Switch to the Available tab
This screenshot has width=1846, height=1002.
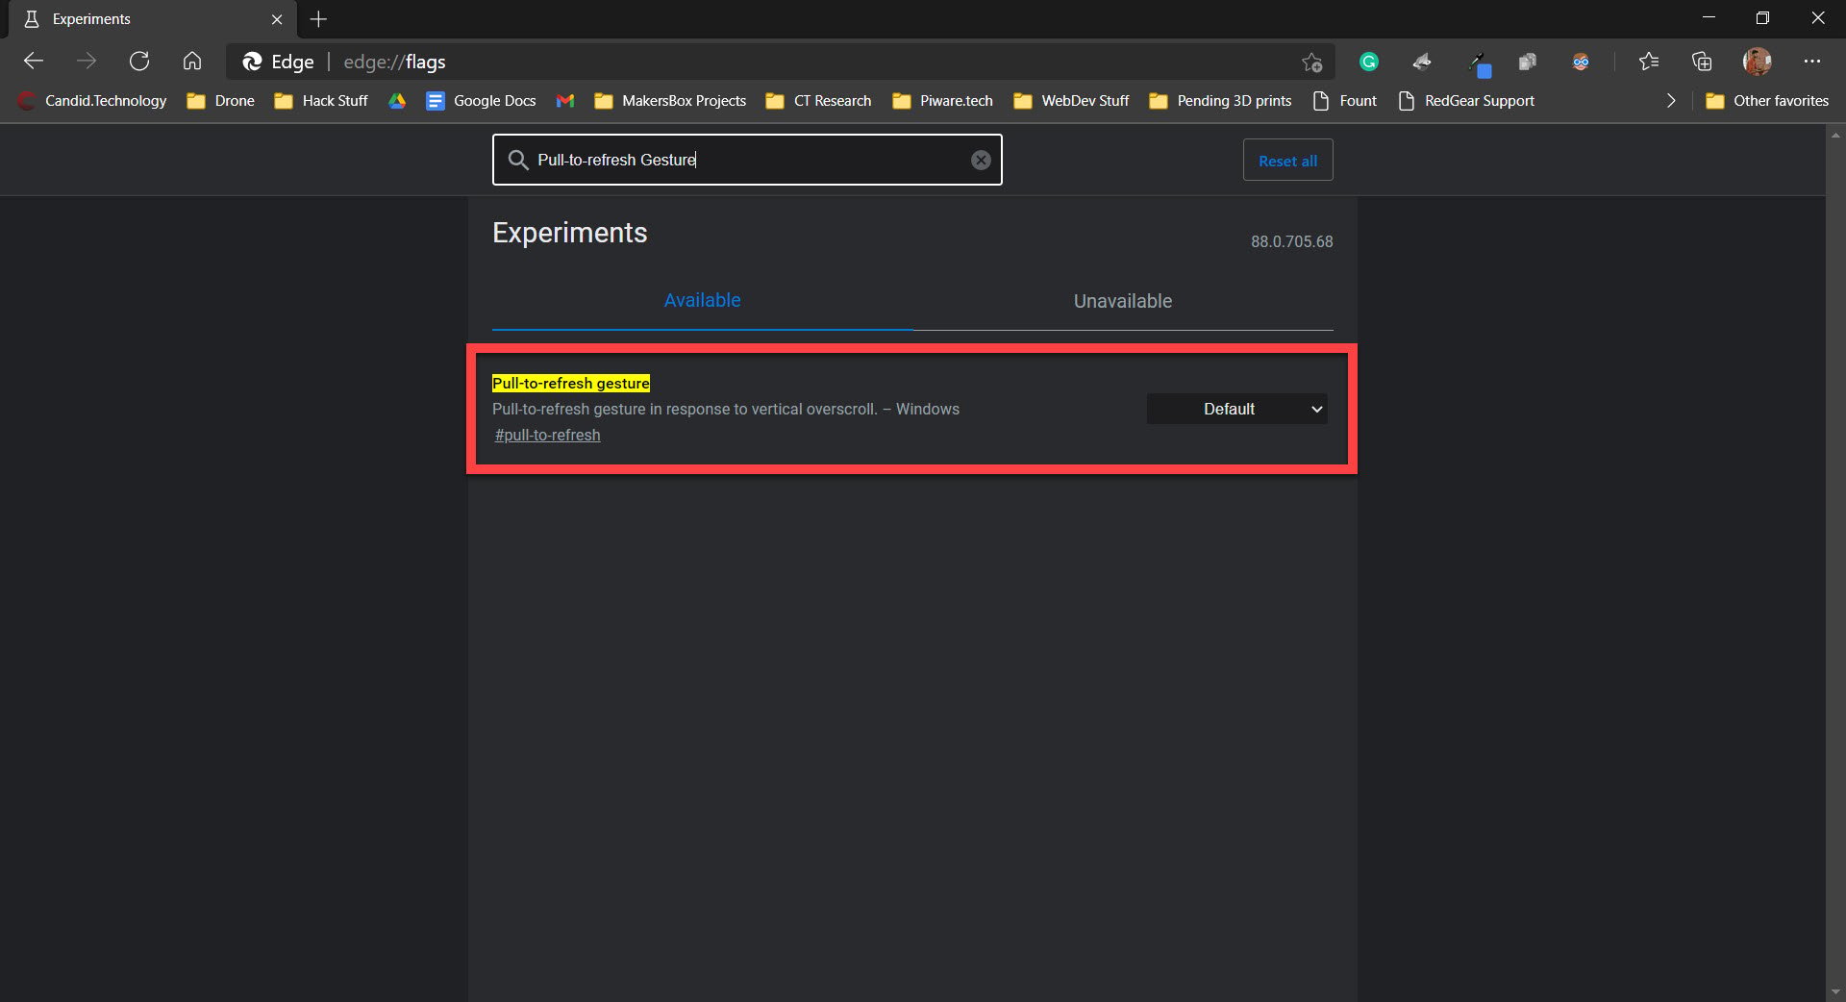(x=702, y=301)
